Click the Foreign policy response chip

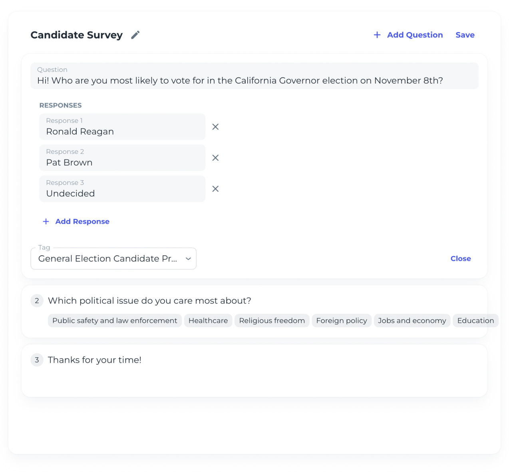click(341, 321)
